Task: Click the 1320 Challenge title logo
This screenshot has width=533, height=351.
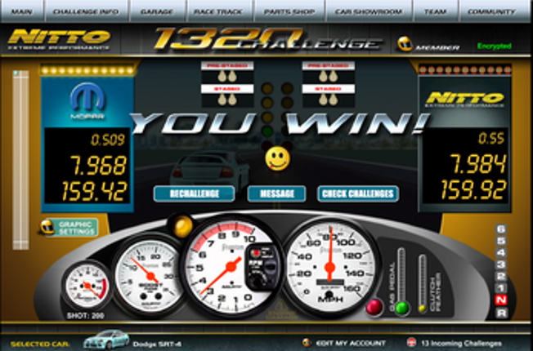Action: (x=266, y=39)
